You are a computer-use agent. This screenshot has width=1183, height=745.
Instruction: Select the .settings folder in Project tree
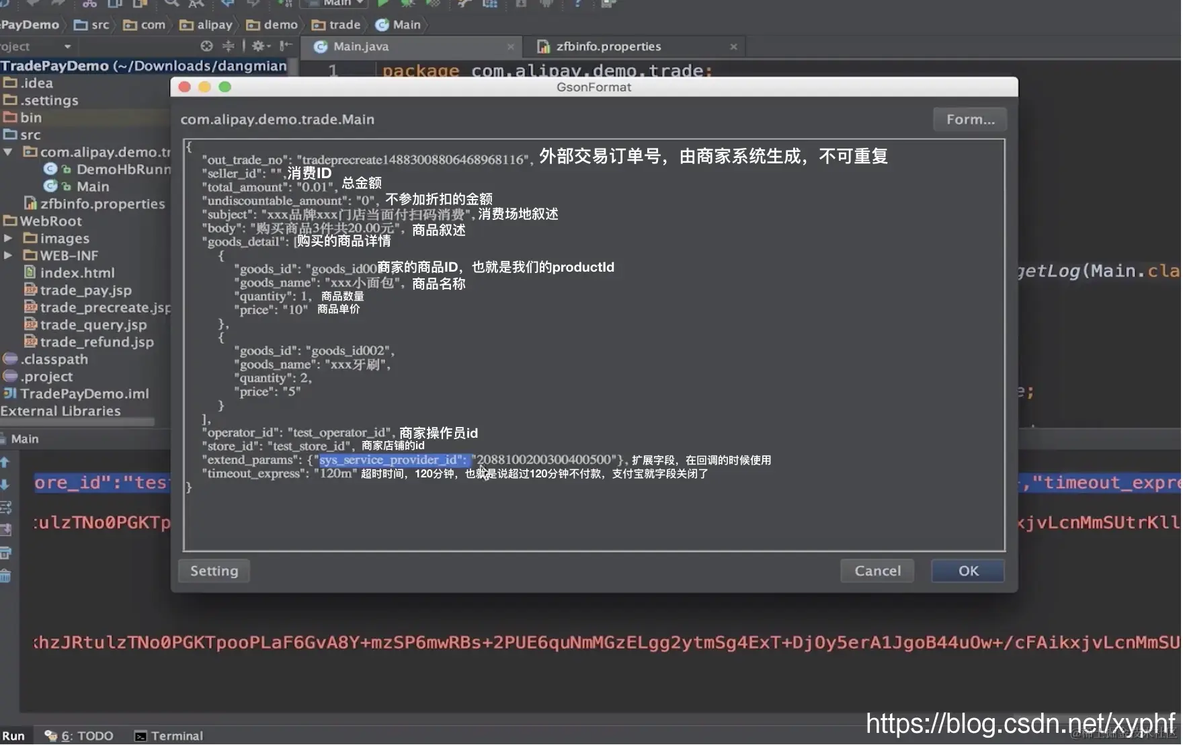(x=41, y=100)
